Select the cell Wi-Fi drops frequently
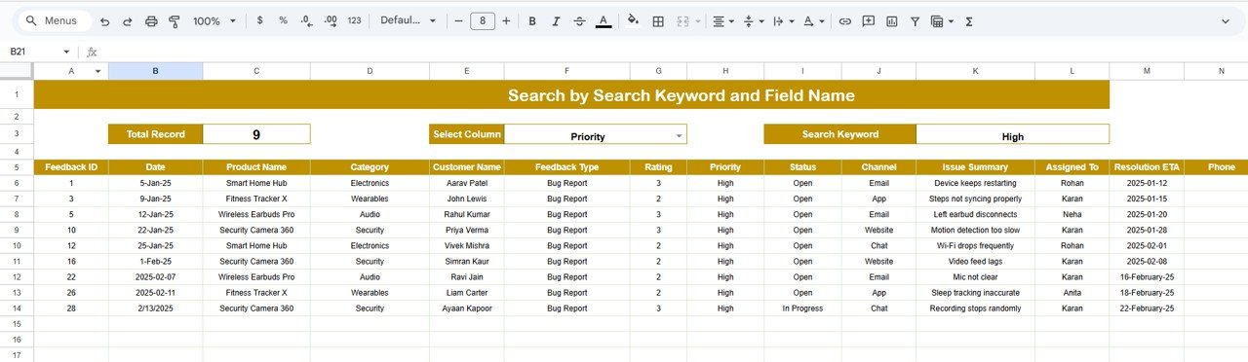 pyautogui.click(x=975, y=245)
